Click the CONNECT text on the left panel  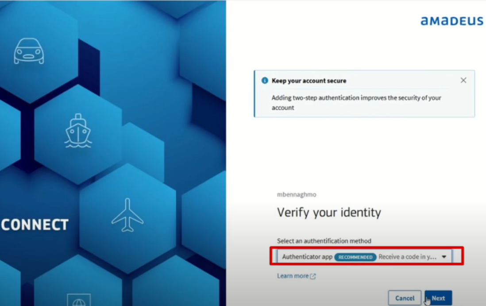pos(35,225)
